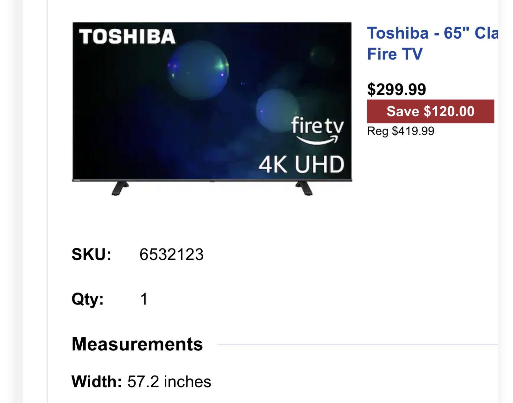
Task: Click the large glowing orb on the TV screen
Action: [198, 70]
